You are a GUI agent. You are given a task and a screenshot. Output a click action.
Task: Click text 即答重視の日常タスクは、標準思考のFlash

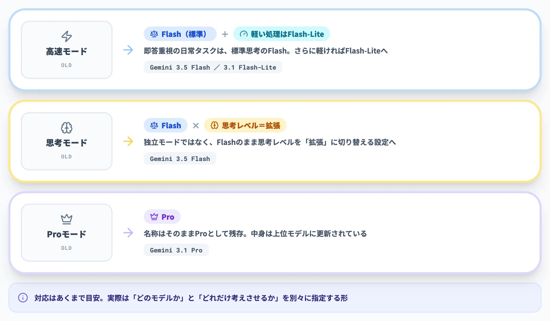coord(215,51)
